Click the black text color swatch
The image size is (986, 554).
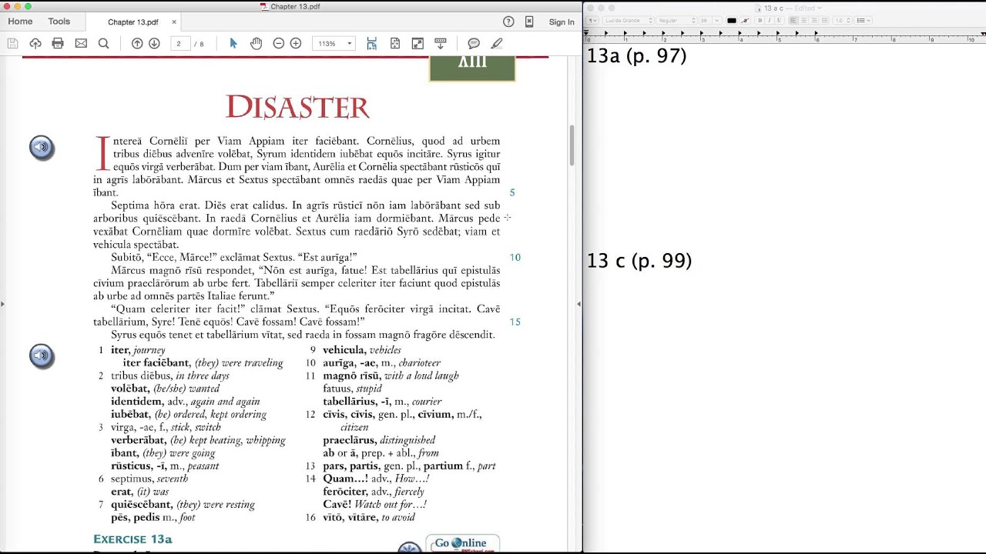click(732, 20)
